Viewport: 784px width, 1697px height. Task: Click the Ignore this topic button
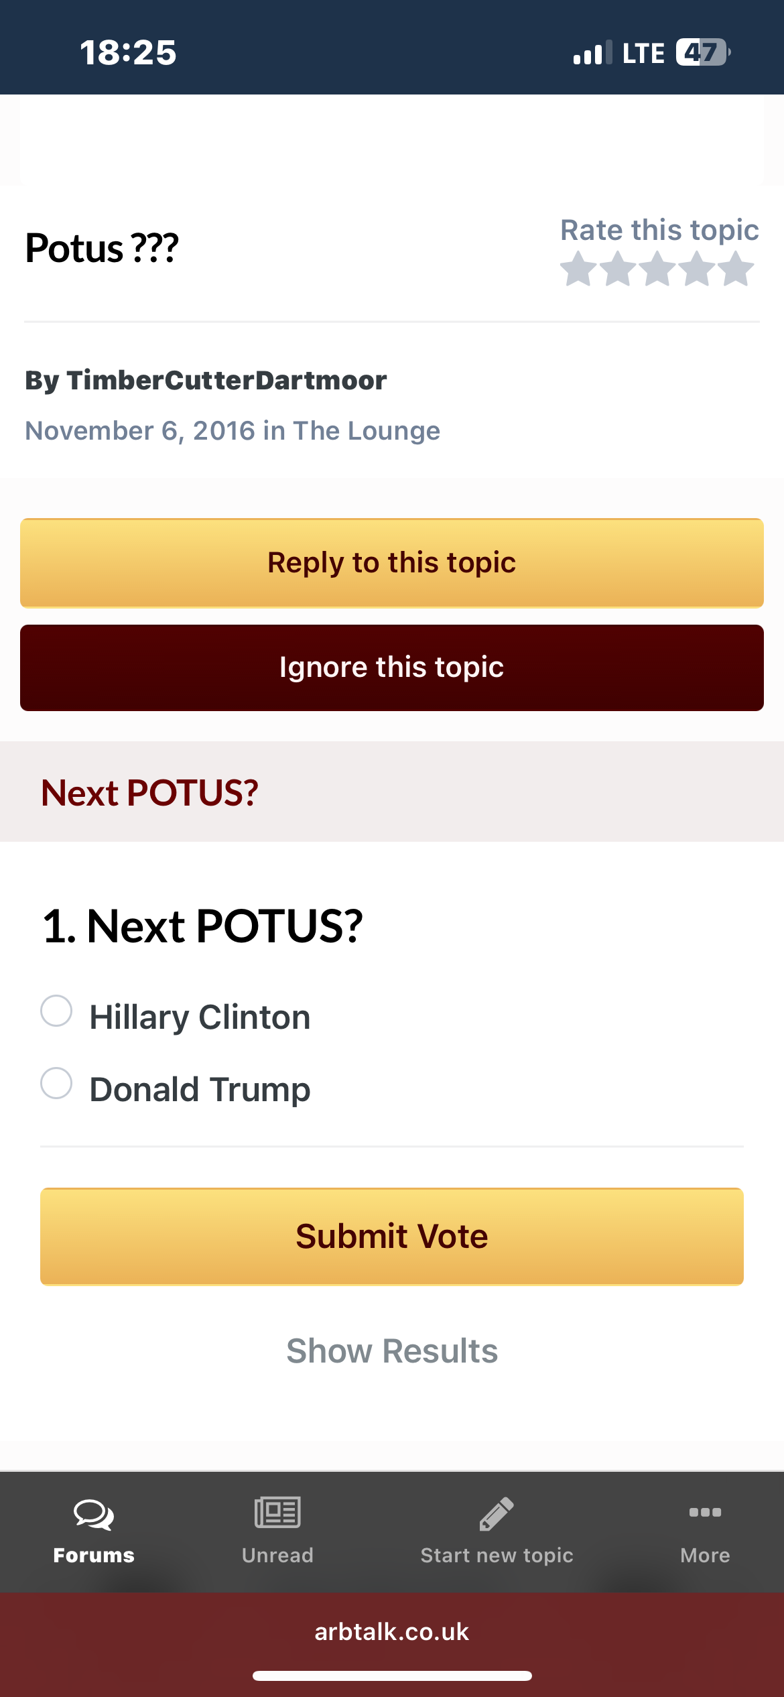tap(392, 668)
